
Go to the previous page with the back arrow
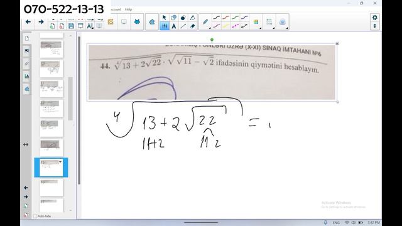(x=28, y=22)
